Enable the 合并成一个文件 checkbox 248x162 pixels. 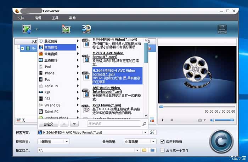(163, 150)
